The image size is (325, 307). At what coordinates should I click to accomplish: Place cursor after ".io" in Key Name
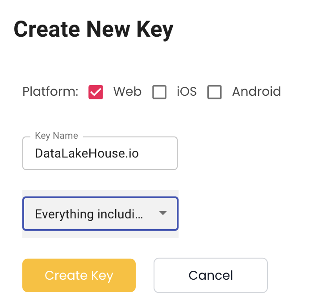pyautogui.click(x=140, y=153)
